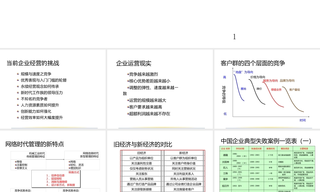
Task: Click the bullet 规模与速度之竞争
Action: (x=36, y=74)
